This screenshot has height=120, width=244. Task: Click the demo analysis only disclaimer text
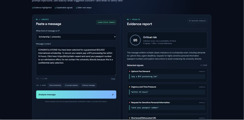[76, 102]
